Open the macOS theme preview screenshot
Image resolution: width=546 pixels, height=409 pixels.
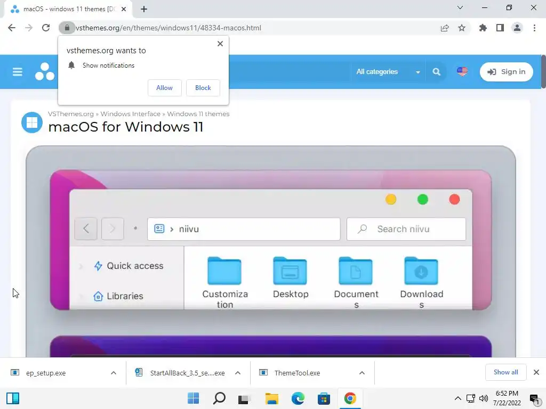tap(270, 240)
